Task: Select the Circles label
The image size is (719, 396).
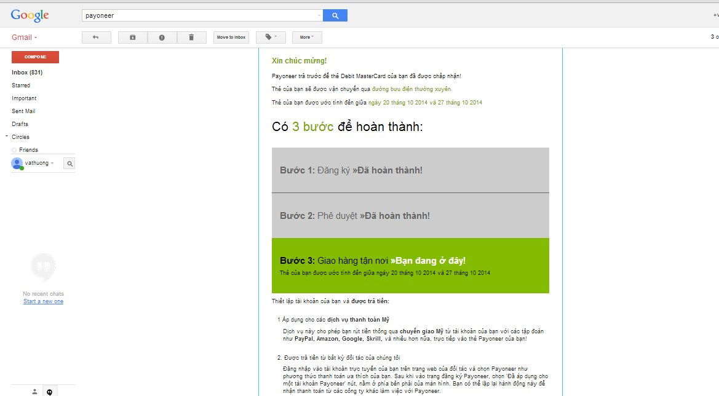Action: (21, 137)
